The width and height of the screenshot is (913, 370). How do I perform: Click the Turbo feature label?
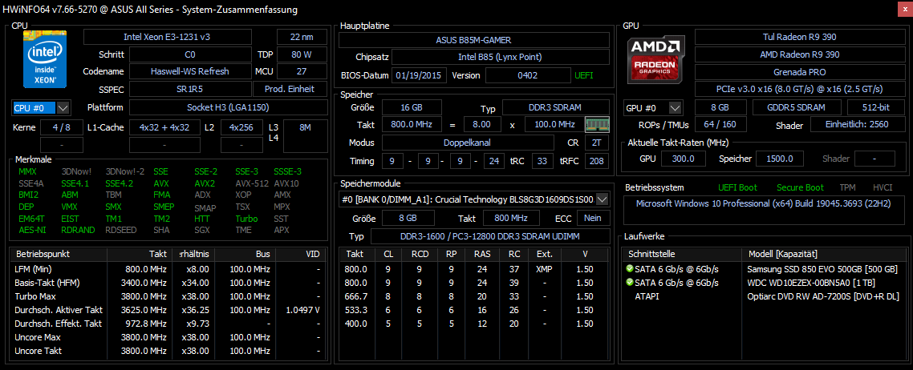tap(246, 219)
